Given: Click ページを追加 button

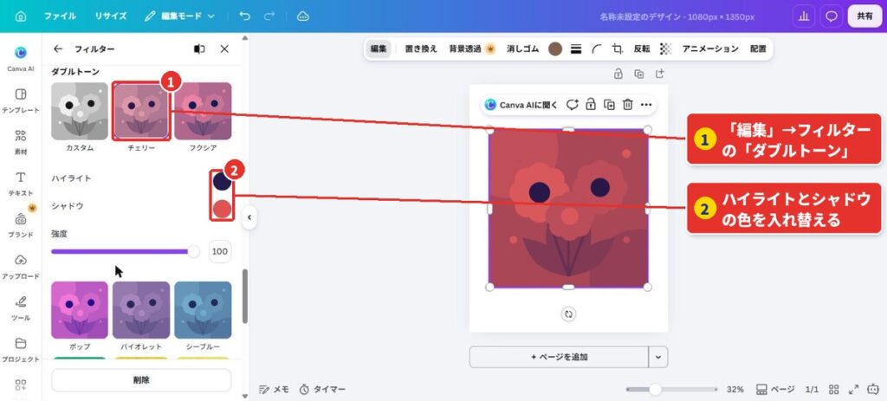Looking at the screenshot, I should 559,357.
